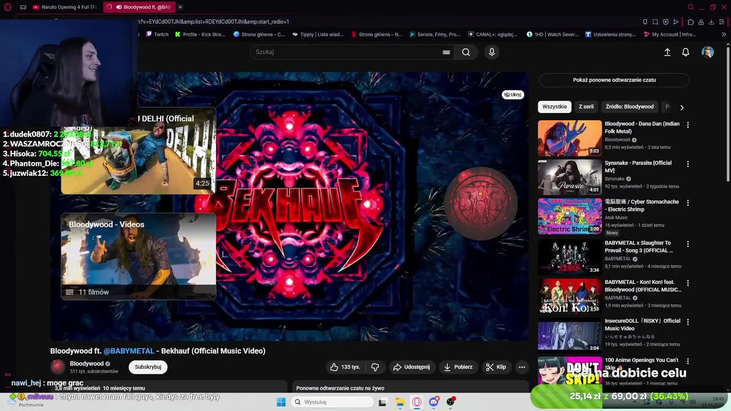
Task: Click the red circular channel watermark
Action: coord(480,204)
